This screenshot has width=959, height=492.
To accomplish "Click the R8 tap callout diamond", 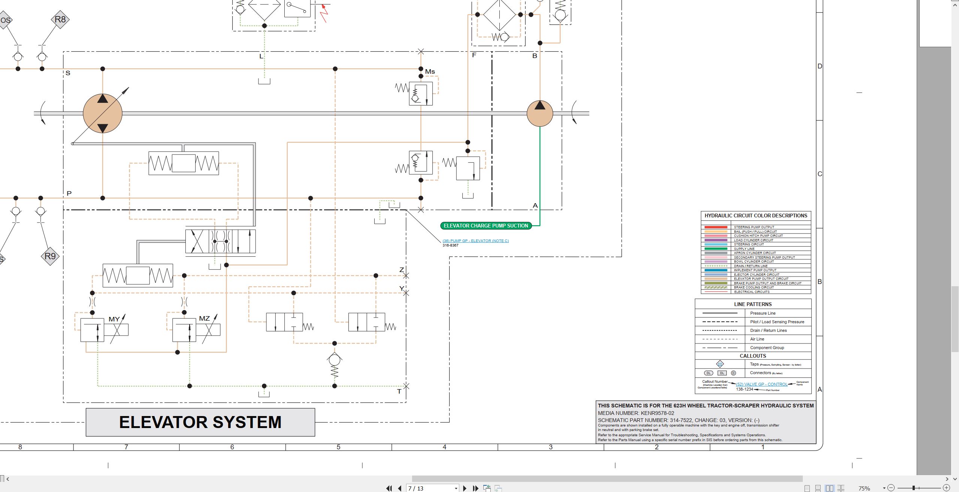I will point(60,19).
